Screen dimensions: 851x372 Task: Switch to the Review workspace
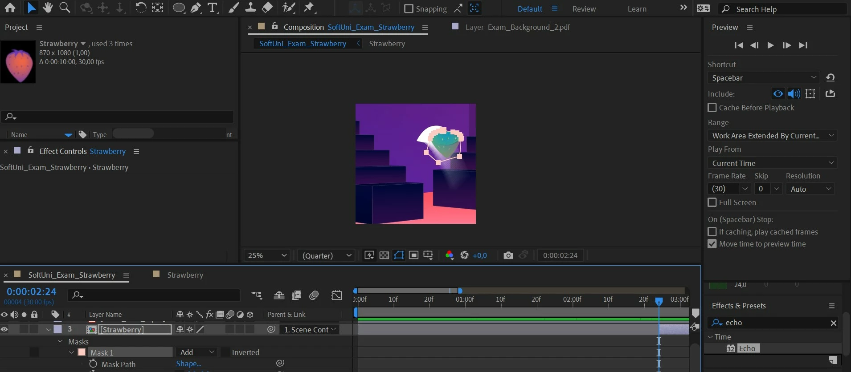[584, 9]
